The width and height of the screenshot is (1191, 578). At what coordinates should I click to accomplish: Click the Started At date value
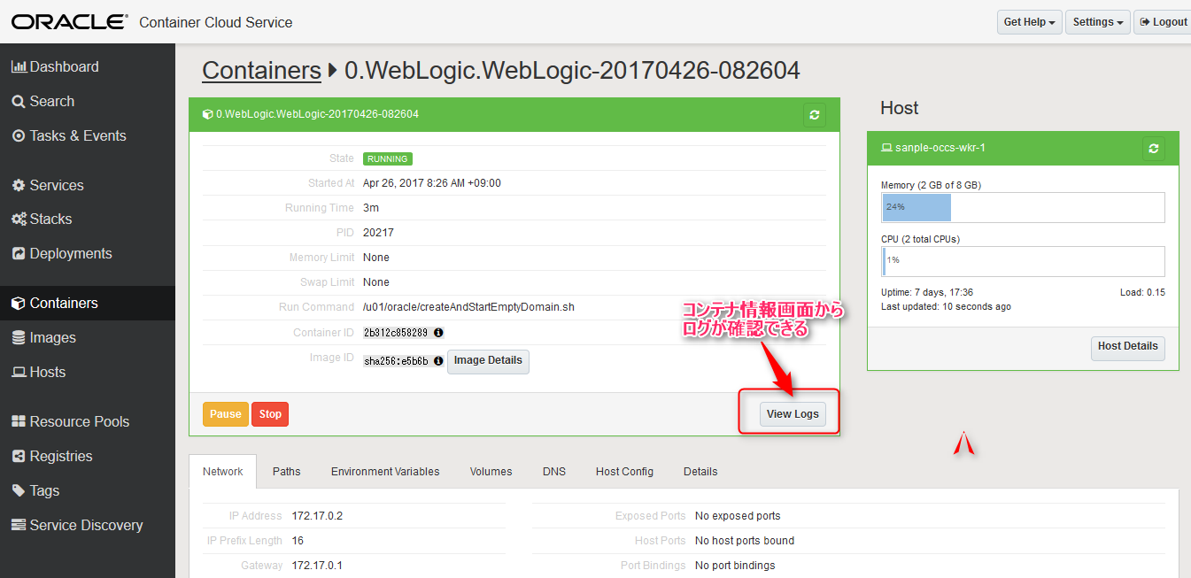[432, 183]
